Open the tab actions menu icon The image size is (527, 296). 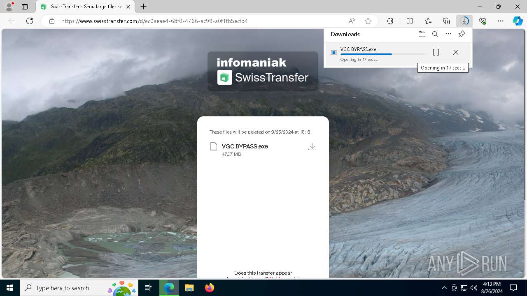pyautogui.click(x=25, y=7)
